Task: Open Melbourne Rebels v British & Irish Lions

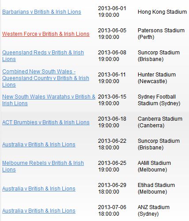Action: coord(43,166)
